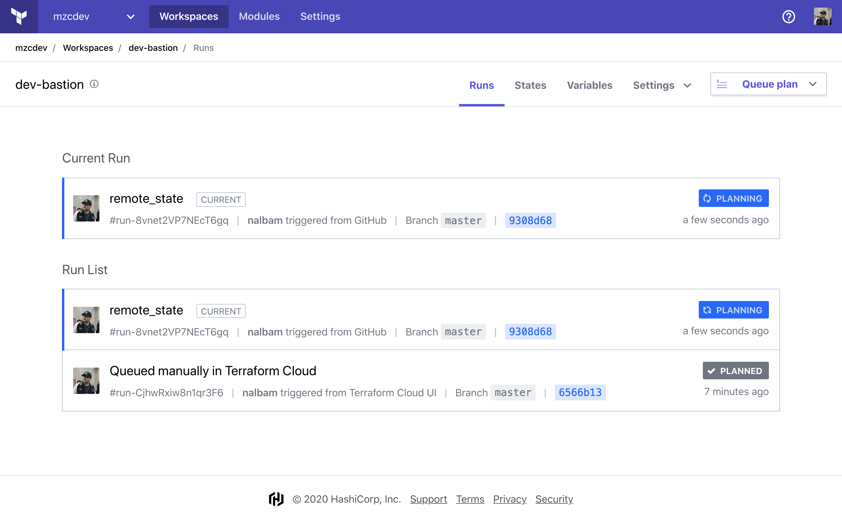The height and width of the screenshot is (526, 842).
Task: Select the Runs tab
Action: [482, 85]
